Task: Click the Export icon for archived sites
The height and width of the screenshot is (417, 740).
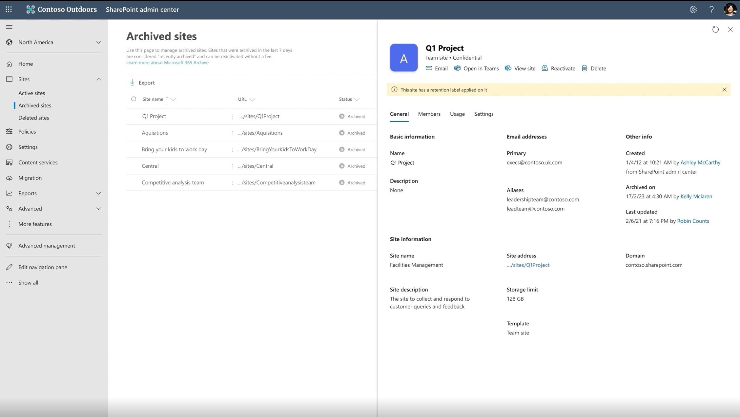Action: click(x=132, y=82)
